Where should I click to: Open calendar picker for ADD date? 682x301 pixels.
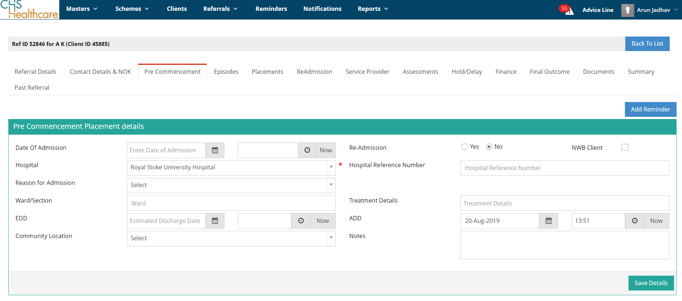(549, 221)
